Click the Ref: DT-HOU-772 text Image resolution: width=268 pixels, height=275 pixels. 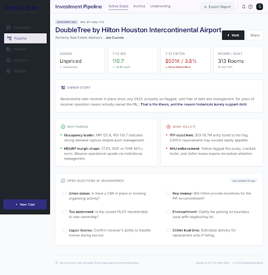92,22
